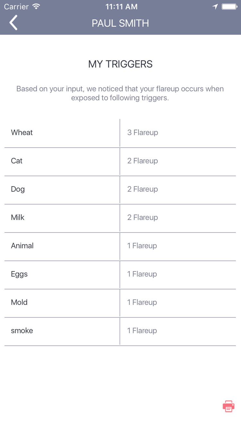Tap Cat's 2 Flareup count
The image size is (241, 429).
pyautogui.click(x=143, y=161)
